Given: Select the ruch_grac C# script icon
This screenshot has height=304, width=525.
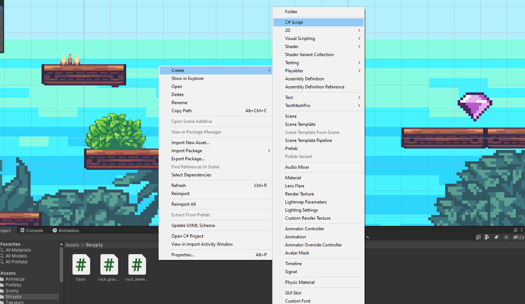Looking at the screenshot, I should [x=109, y=264].
